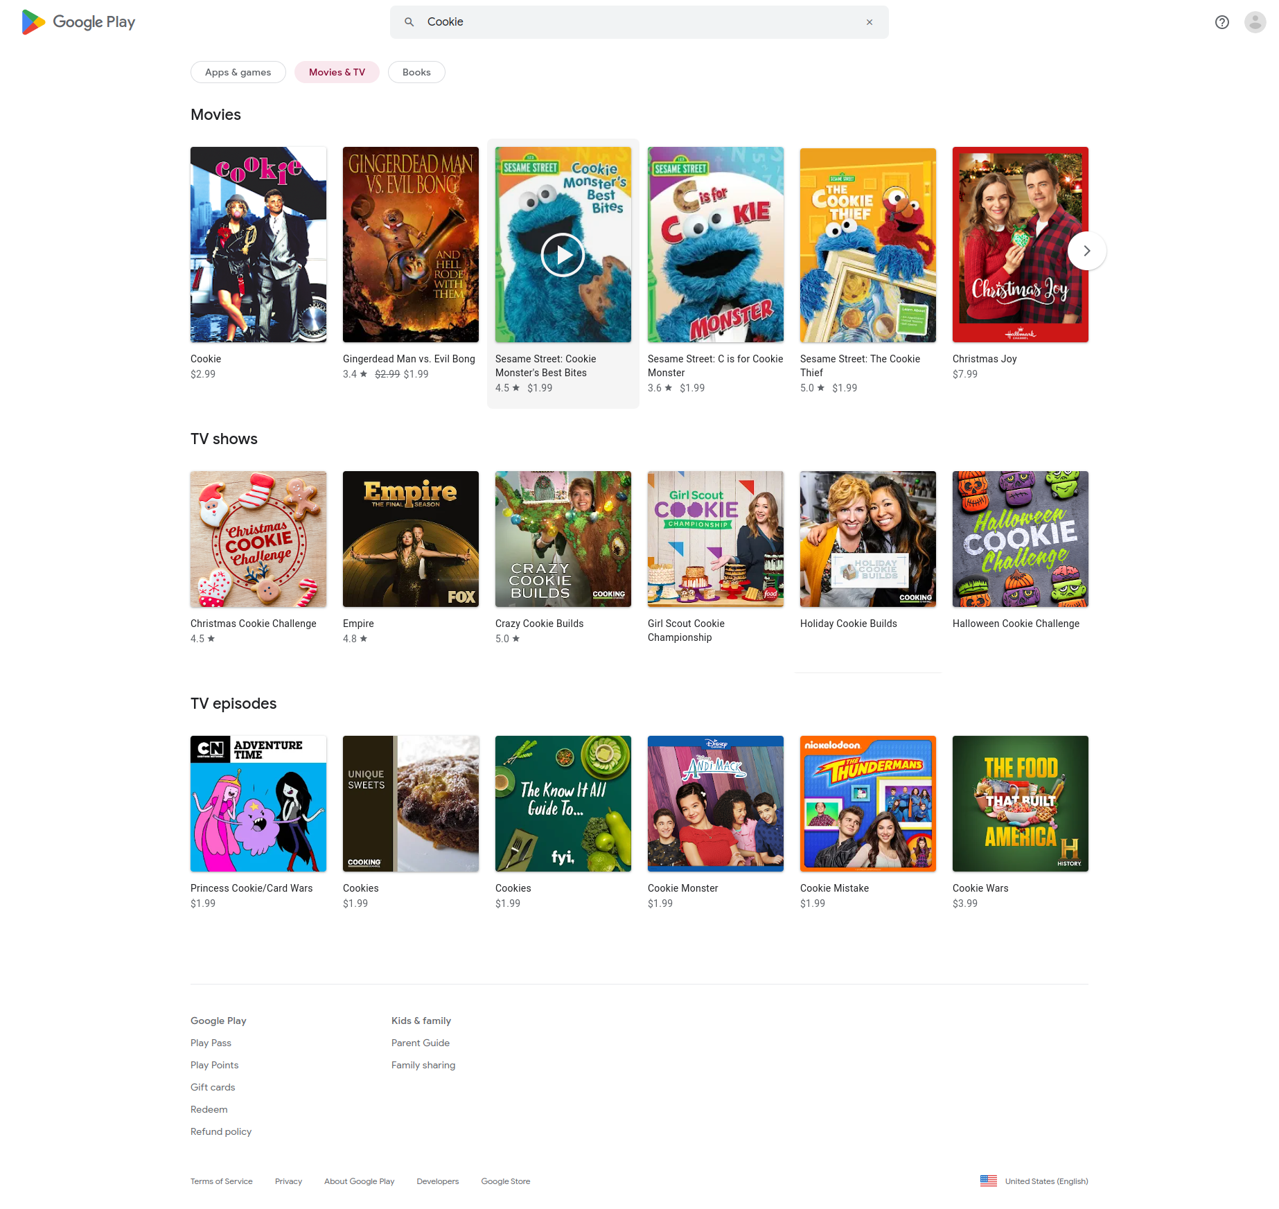Open Gingerdead Man vs. Evil Bong poster
The height and width of the screenshot is (1209, 1279).
point(411,245)
